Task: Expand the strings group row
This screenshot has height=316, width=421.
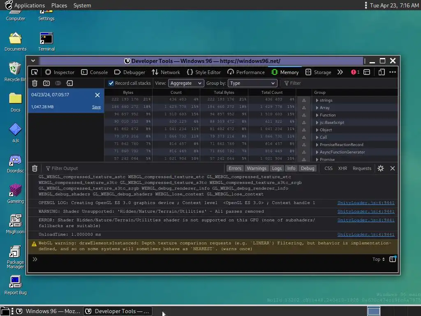Action: tap(317, 100)
